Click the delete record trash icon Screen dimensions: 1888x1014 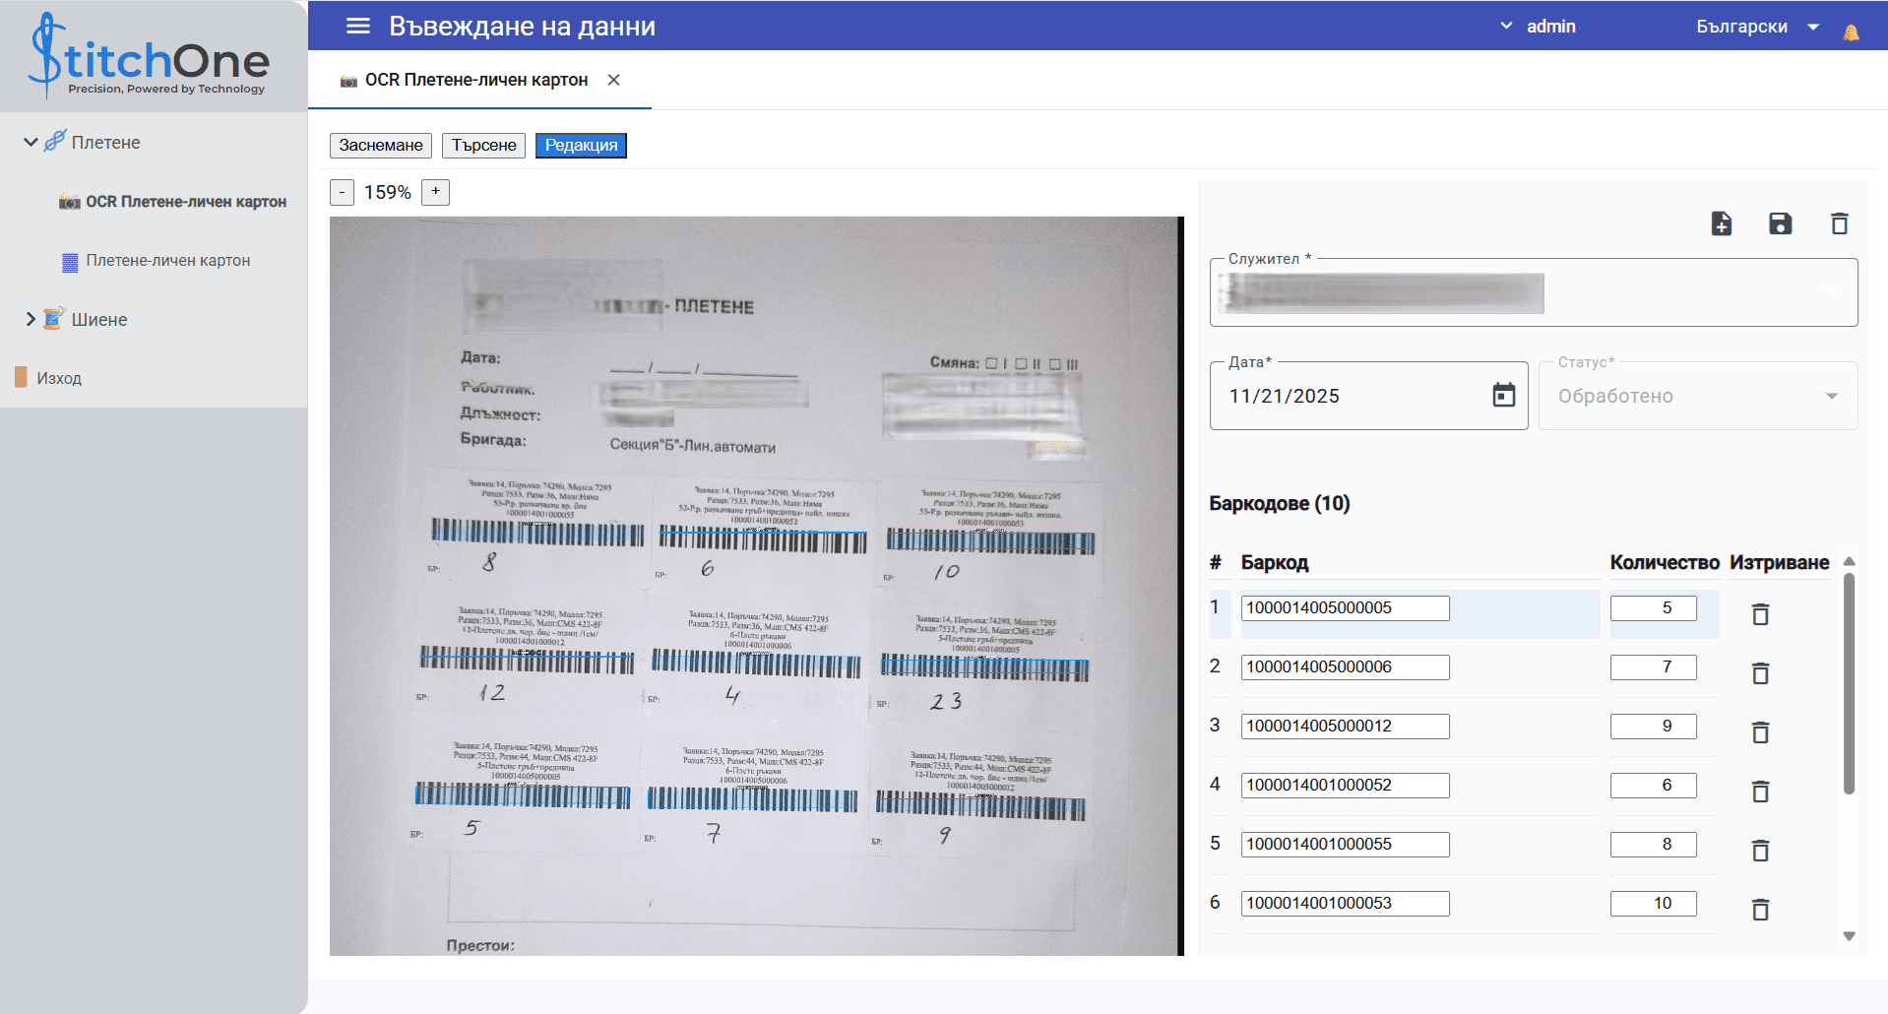click(1839, 224)
